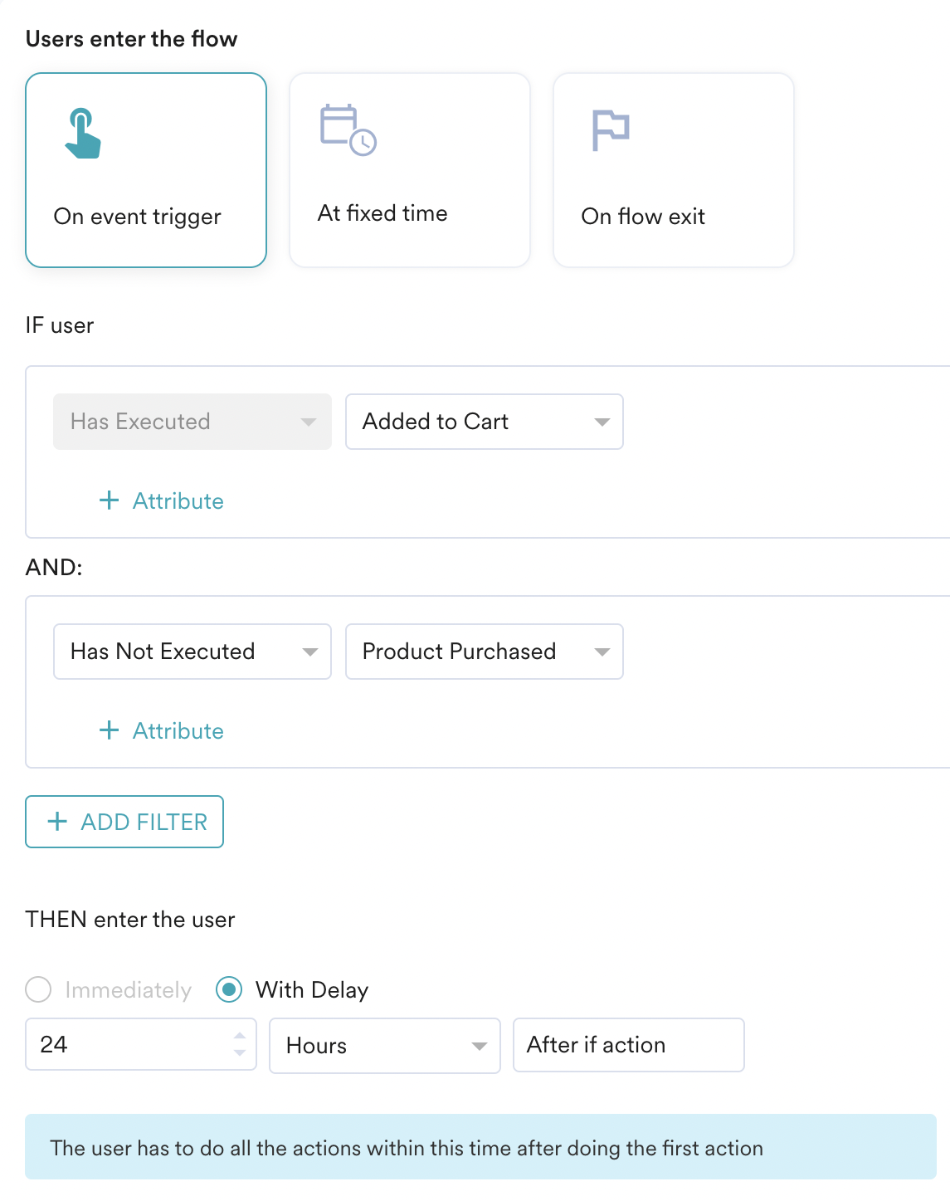This screenshot has width=950, height=1201.
Task: Click the calendar clock fixed time icon
Action: click(x=348, y=129)
